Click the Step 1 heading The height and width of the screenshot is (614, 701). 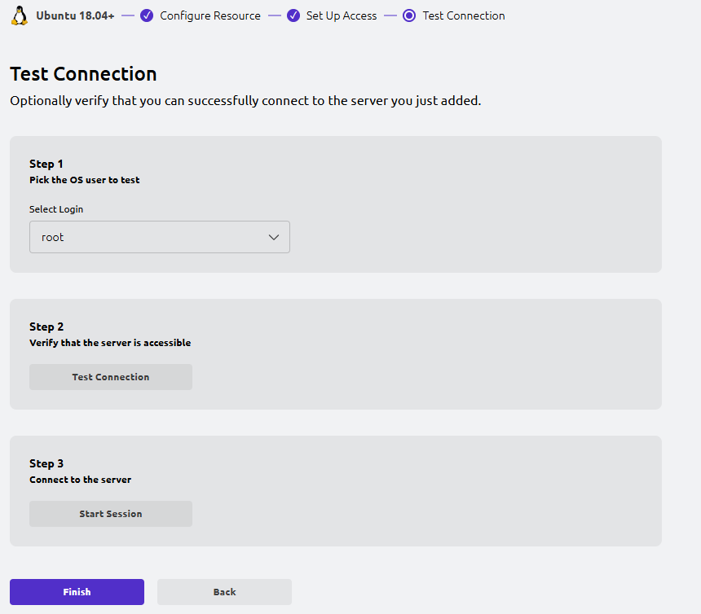46,164
